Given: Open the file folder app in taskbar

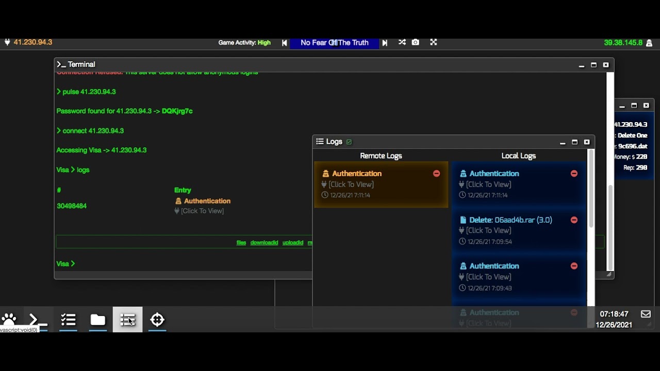Looking at the screenshot, I should click(97, 320).
